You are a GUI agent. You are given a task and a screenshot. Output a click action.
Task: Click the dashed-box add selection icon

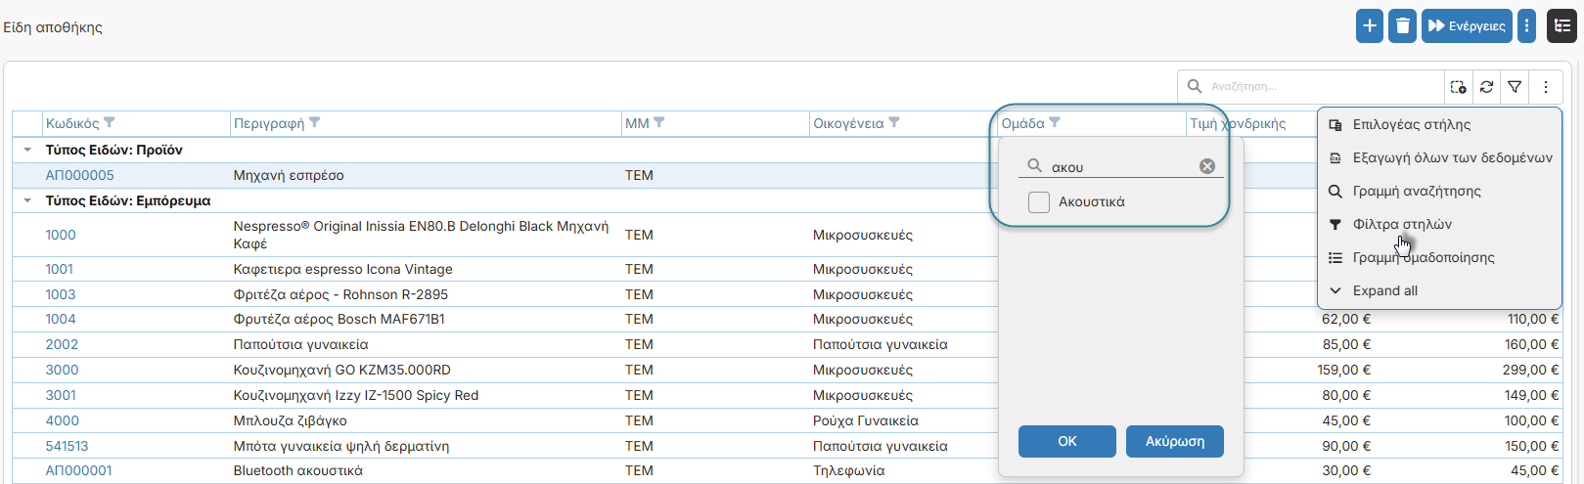click(1458, 87)
